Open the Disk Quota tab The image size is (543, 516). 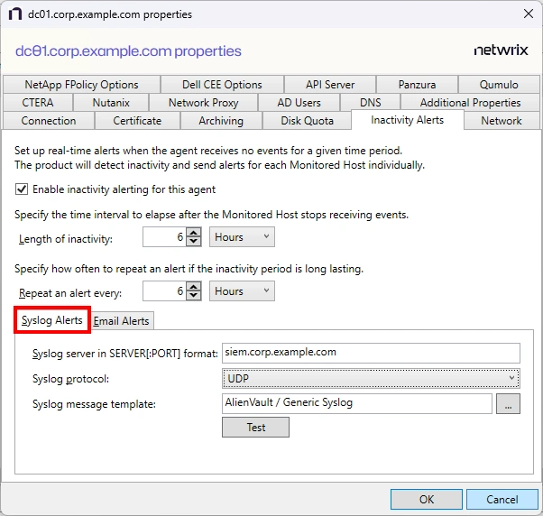307,121
